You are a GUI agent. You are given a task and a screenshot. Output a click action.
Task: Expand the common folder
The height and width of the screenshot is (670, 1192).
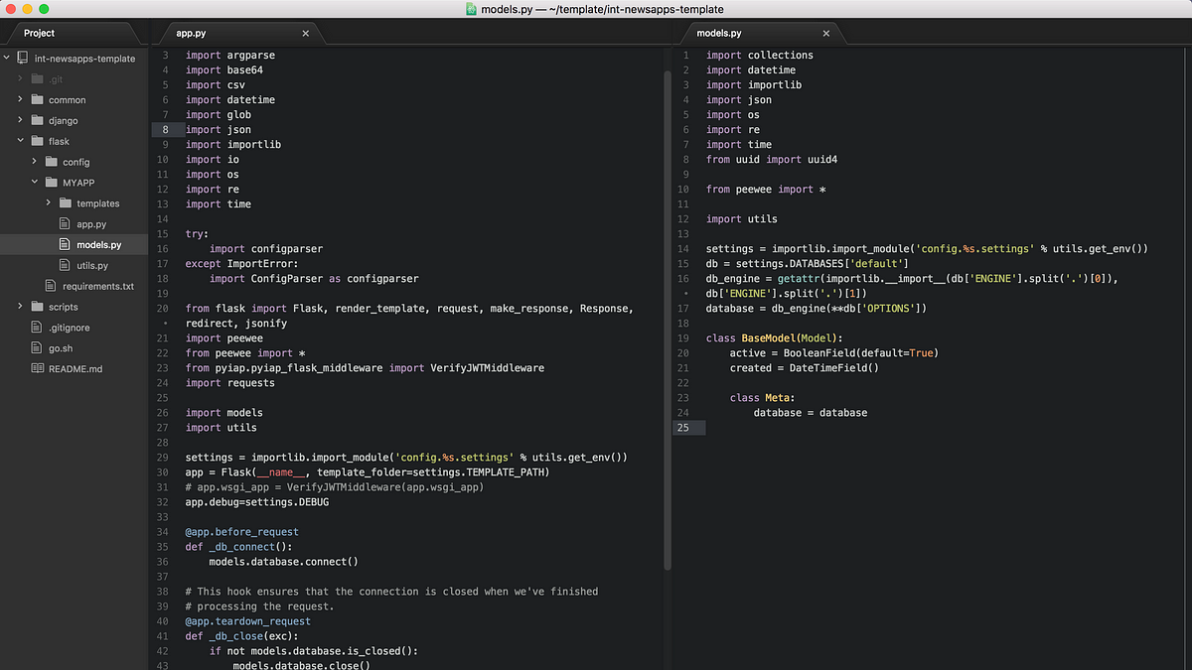pyautogui.click(x=20, y=100)
